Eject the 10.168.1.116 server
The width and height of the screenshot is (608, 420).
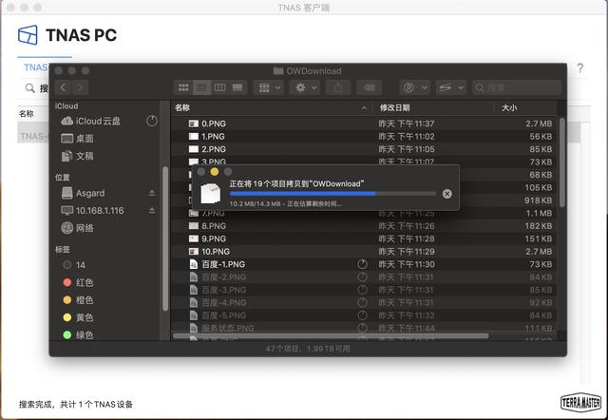tap(152, 210)
